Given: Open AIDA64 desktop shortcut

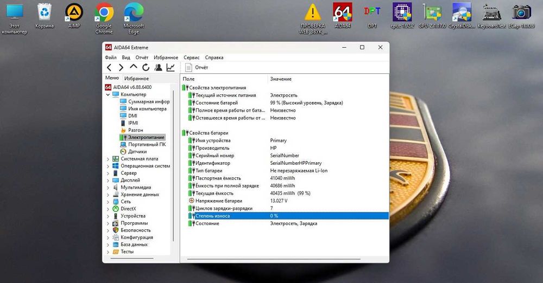Looking at the screenshot, I should 343,16.
